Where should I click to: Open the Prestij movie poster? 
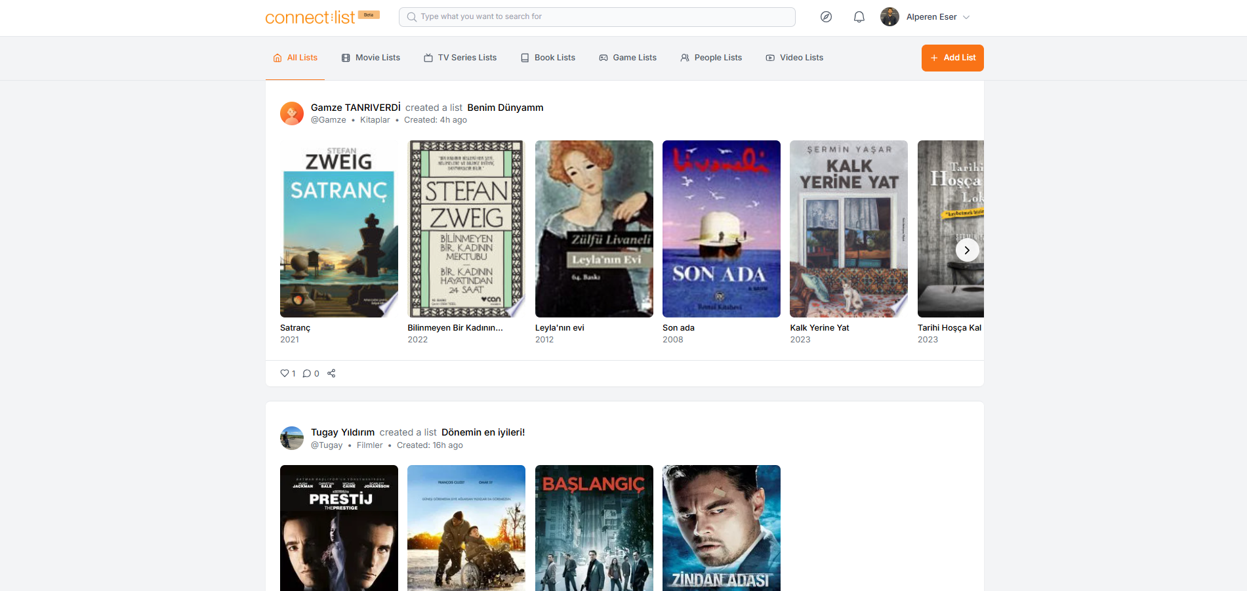[x=339, y=528]
